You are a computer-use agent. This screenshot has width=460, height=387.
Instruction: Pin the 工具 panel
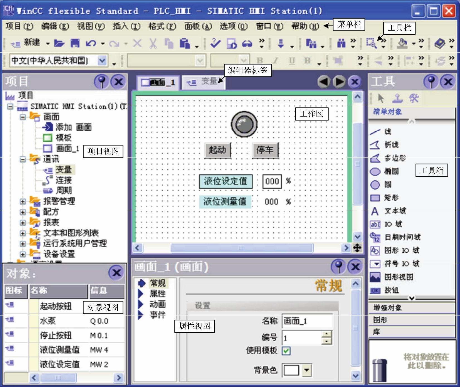pos(431,82)
